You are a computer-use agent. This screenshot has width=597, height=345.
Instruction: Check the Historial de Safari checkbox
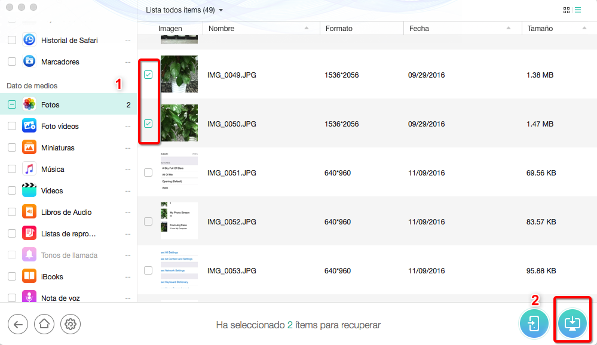(x=12, y=40)
